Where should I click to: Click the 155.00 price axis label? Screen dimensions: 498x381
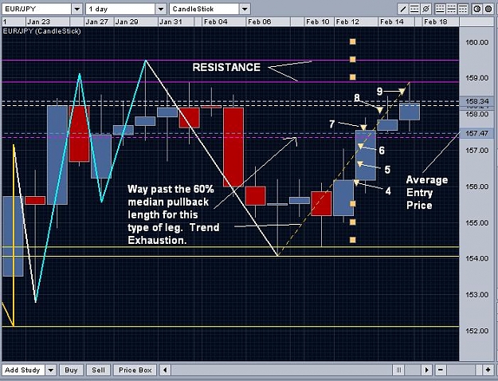[476, 222]
